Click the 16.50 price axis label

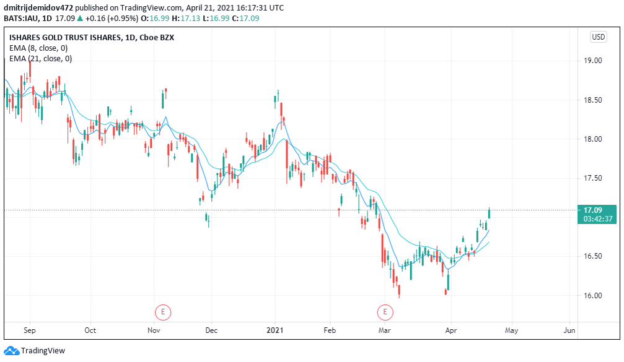coord(593,256)
